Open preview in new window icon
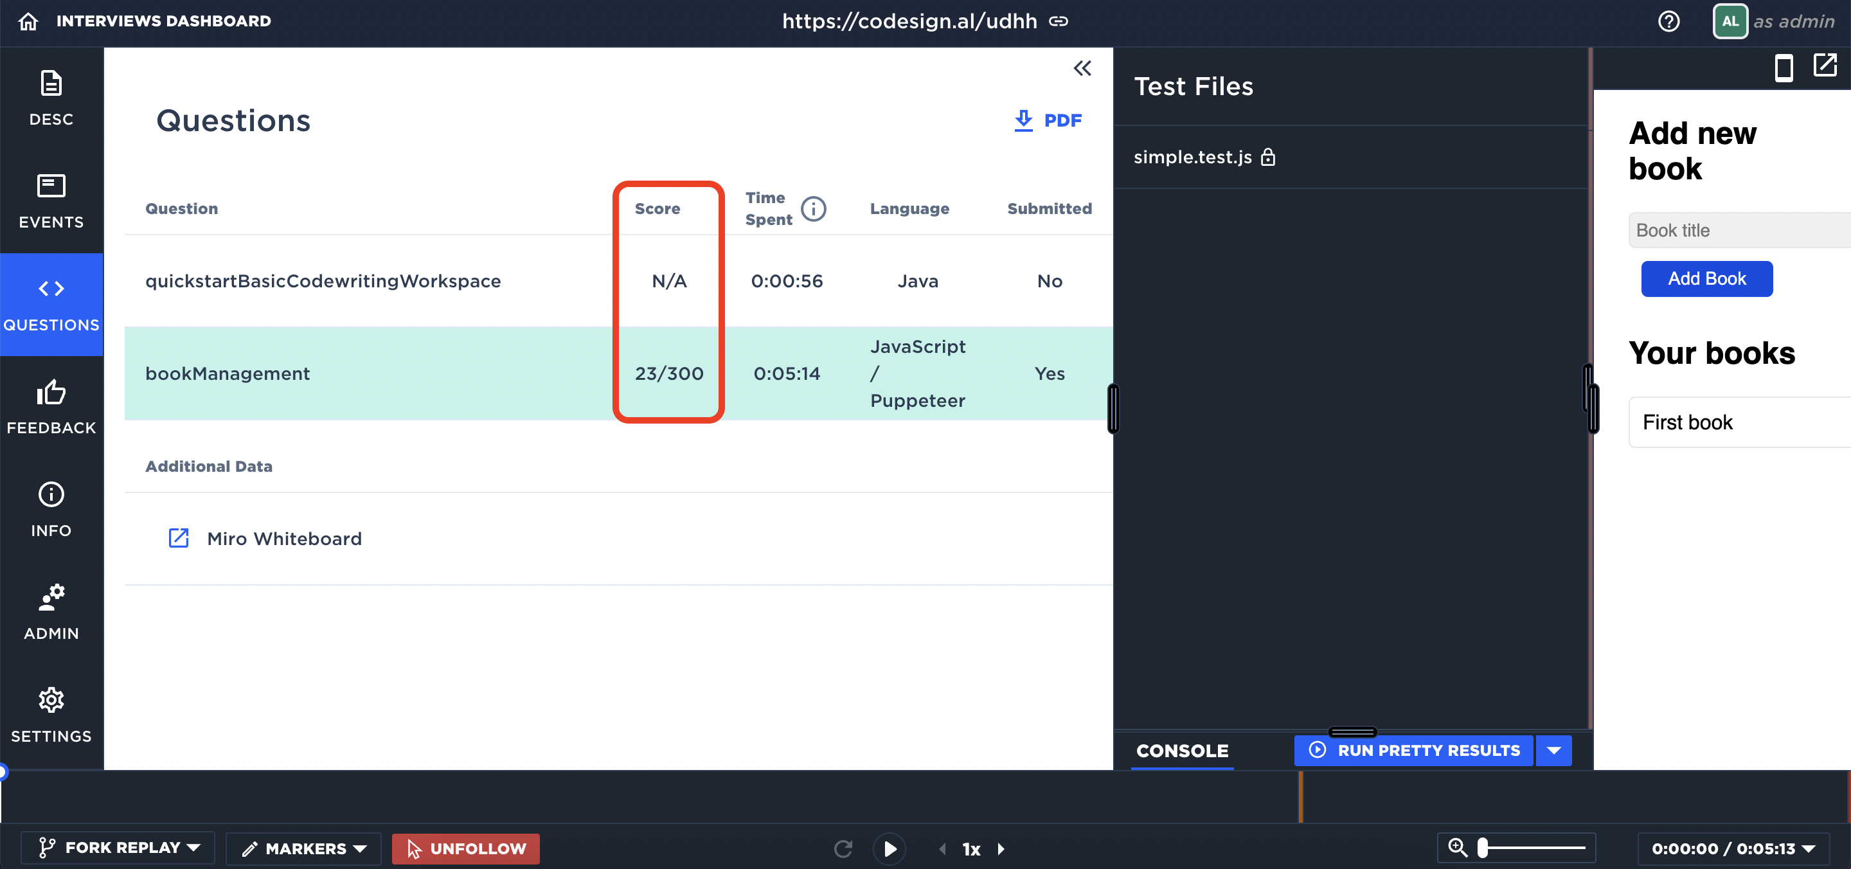 coord(1825,66)
